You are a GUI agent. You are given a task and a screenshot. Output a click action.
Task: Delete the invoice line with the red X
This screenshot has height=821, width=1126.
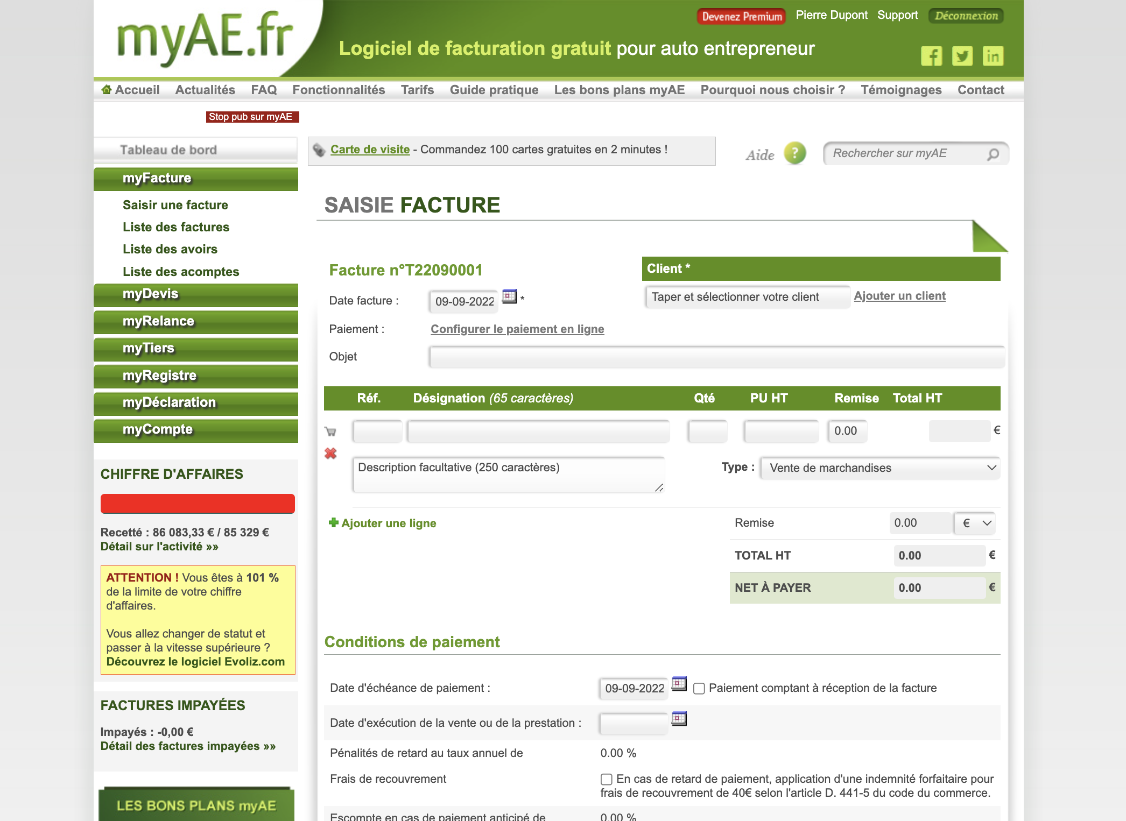tap(330, 454)
